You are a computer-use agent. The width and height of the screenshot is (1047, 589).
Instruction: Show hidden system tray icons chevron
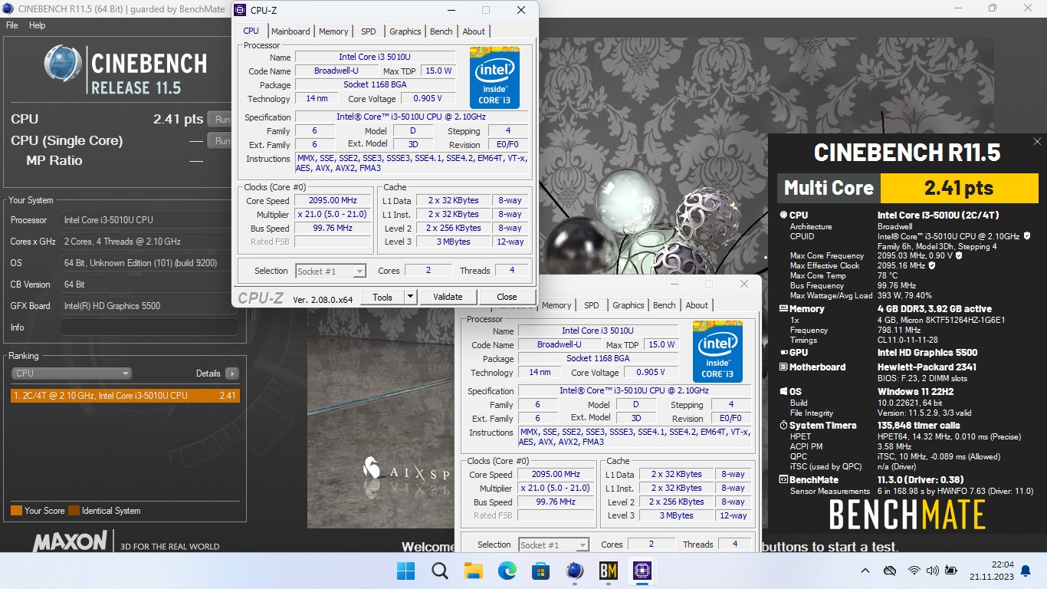point(865,571)
